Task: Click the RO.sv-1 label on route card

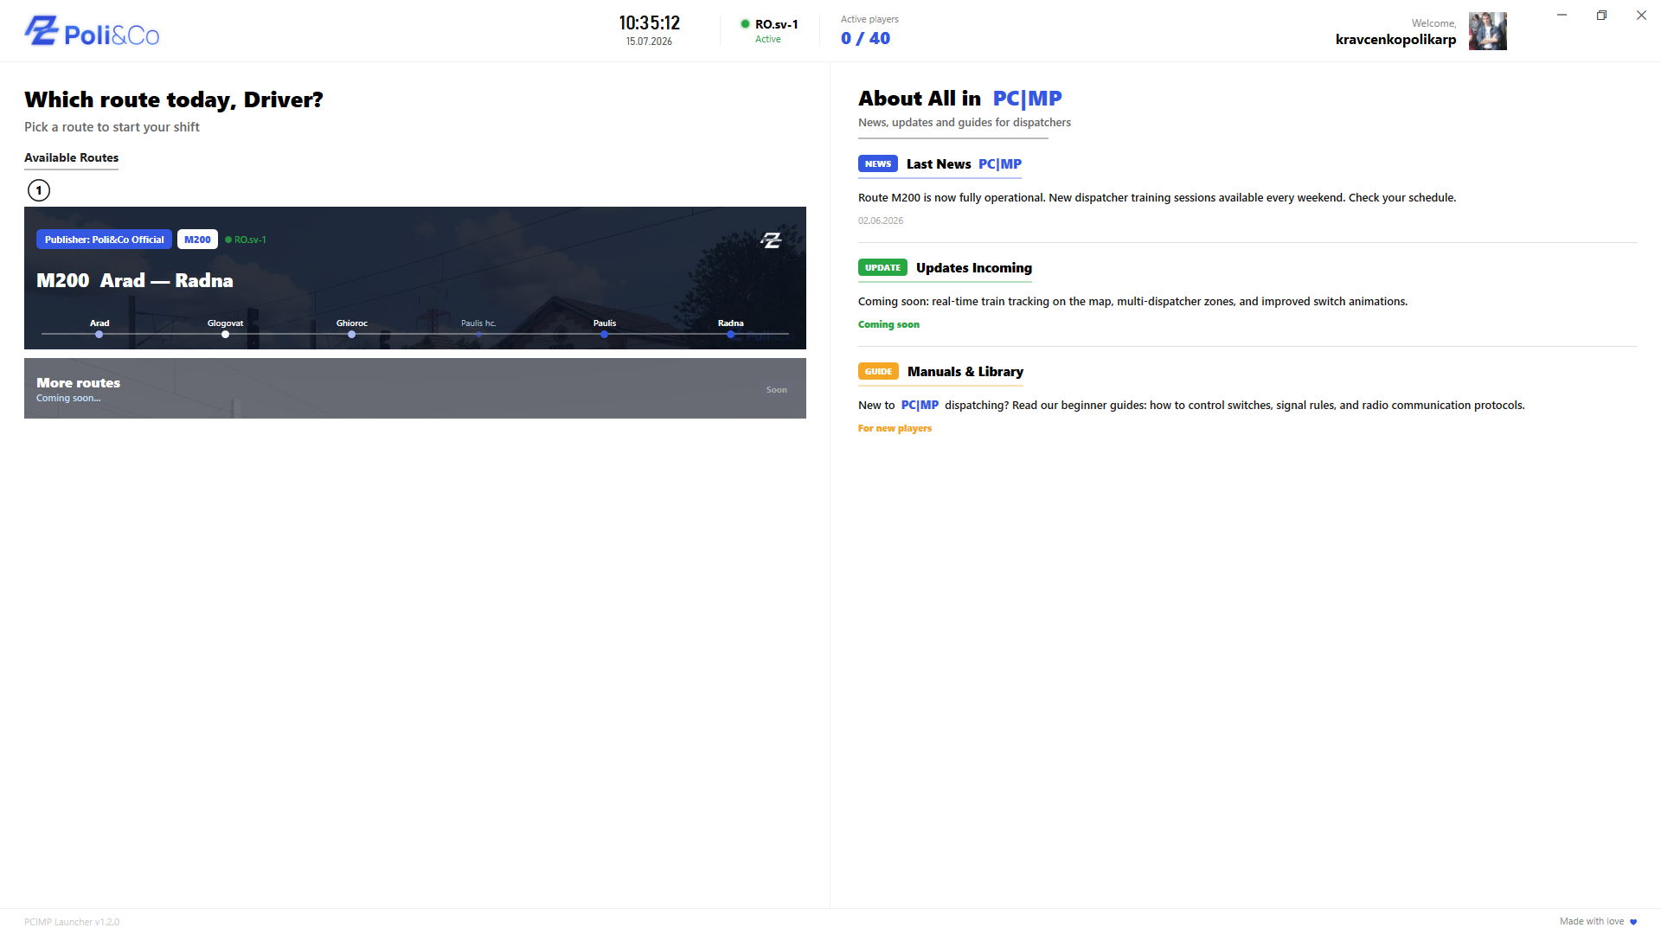Action: (250, 240)
